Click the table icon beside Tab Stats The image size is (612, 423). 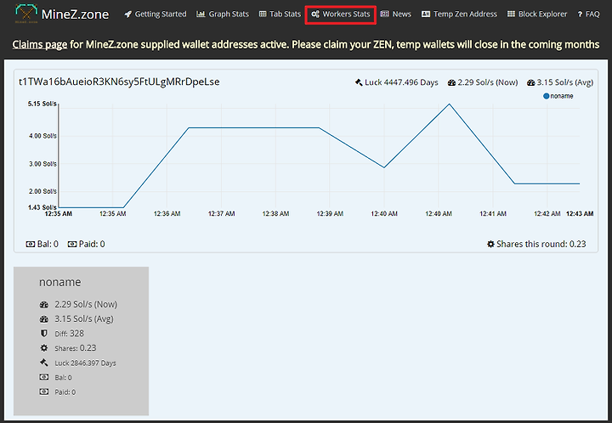[x=263, y=14]
